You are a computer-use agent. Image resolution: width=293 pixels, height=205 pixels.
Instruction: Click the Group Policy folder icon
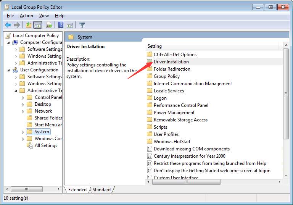150,76
